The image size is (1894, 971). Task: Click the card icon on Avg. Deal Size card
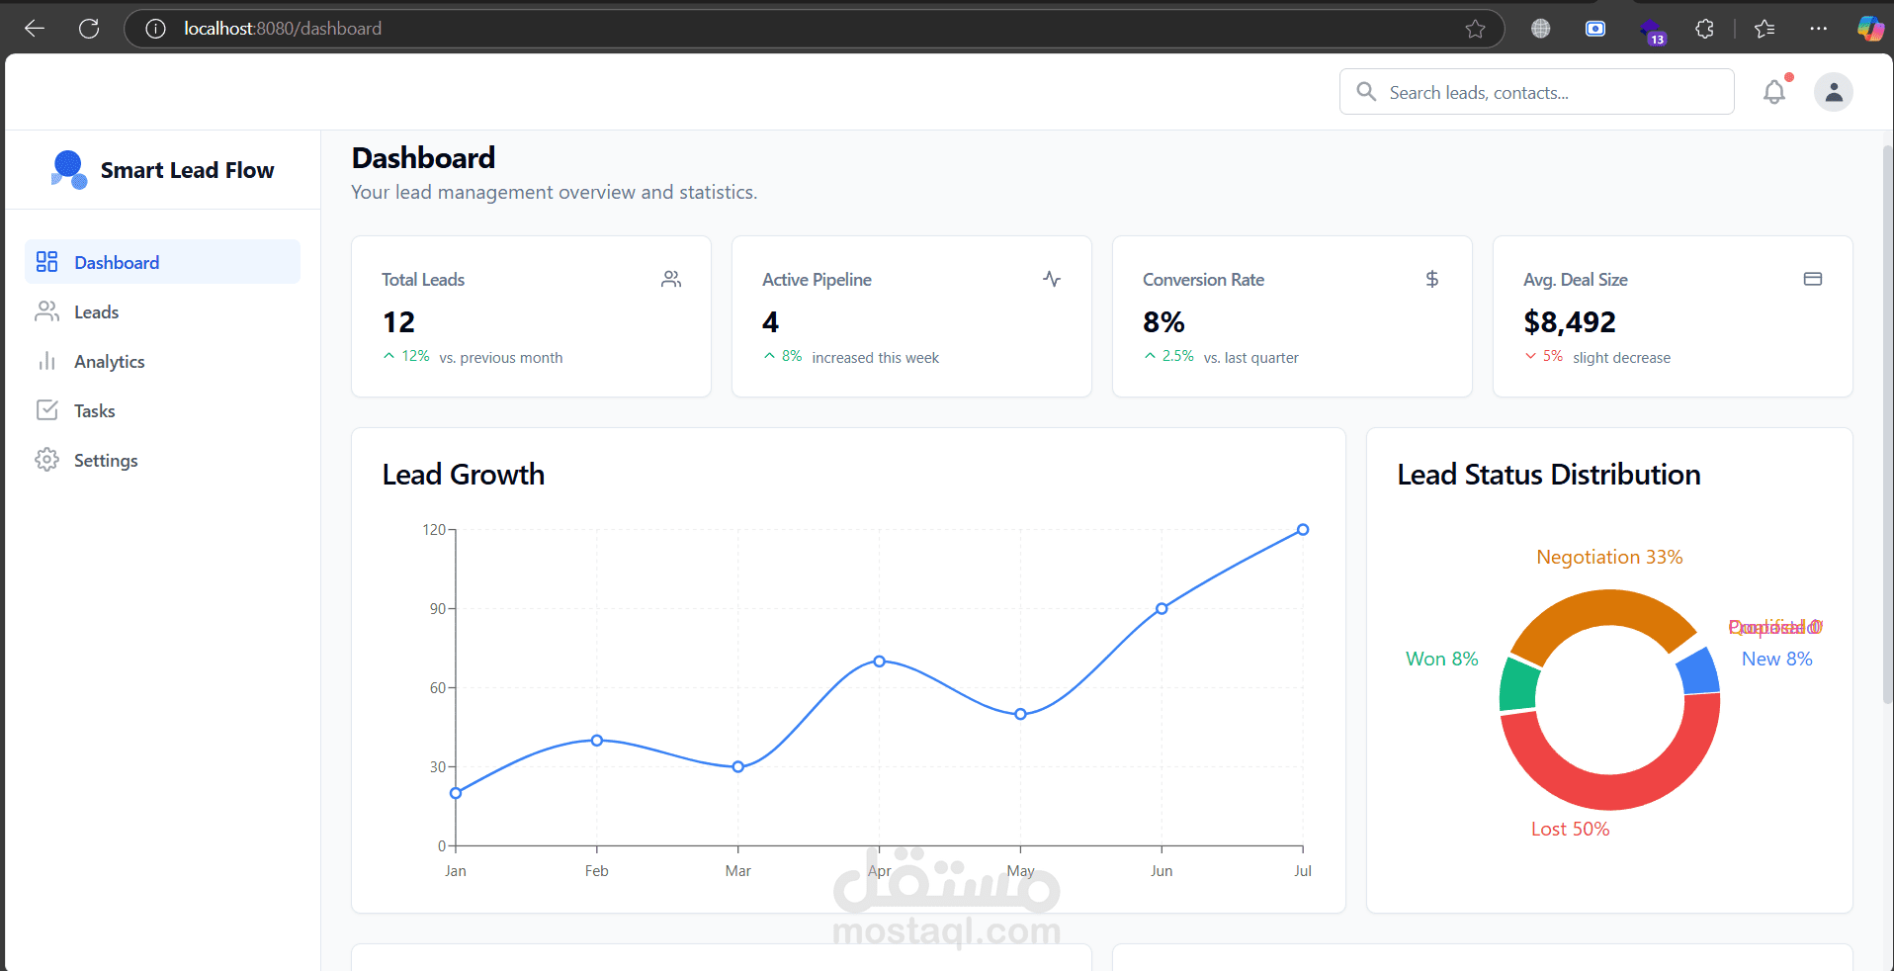tap(1813, 279)
